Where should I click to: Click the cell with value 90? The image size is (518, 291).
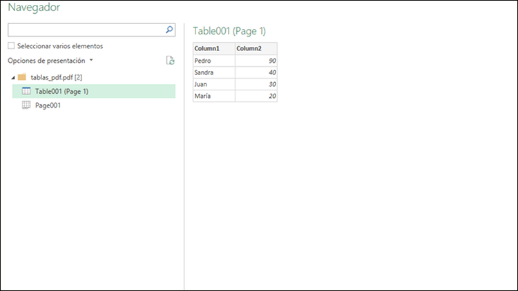tap(256, 61)
